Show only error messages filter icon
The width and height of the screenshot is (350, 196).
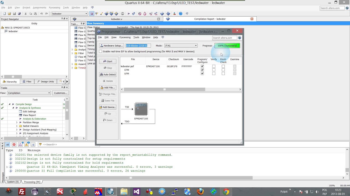click(x=14, y=145)
